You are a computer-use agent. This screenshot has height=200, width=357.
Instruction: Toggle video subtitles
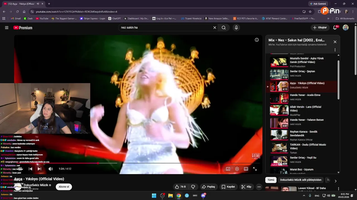(x=228, y=169)
